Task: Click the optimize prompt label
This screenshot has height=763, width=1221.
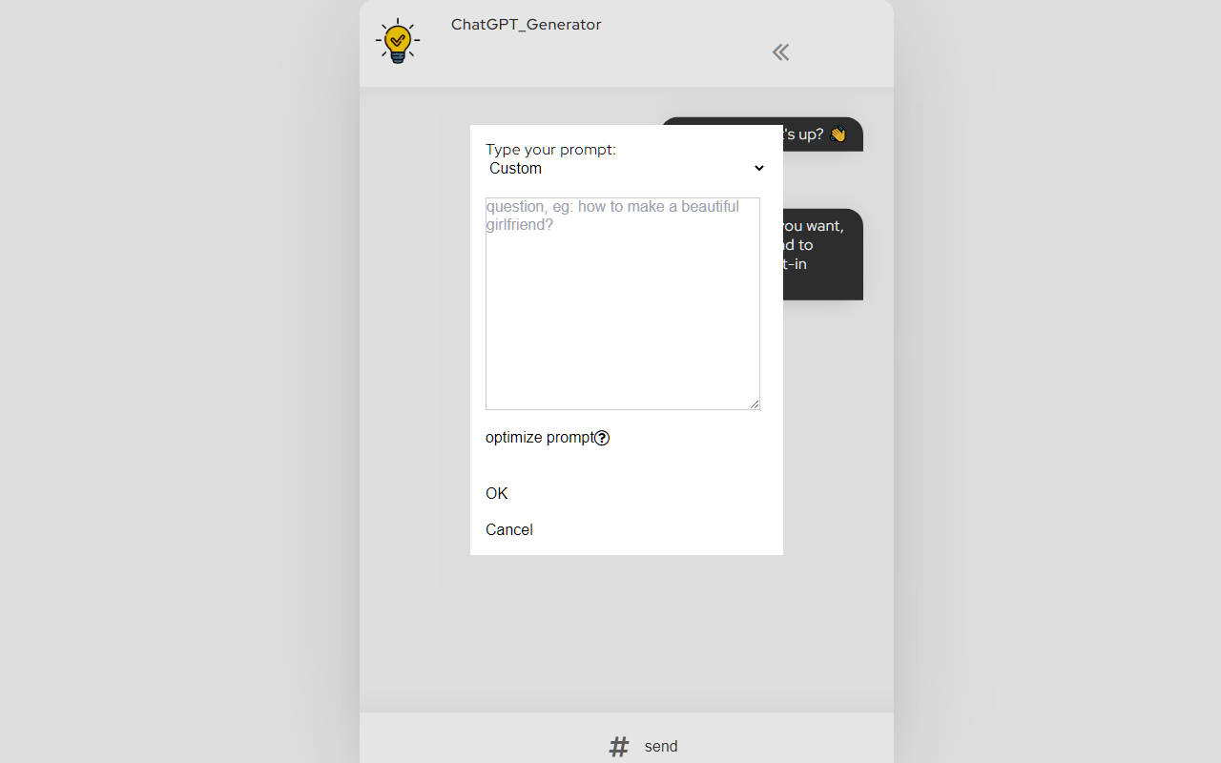Action: [x=540, y=438]
